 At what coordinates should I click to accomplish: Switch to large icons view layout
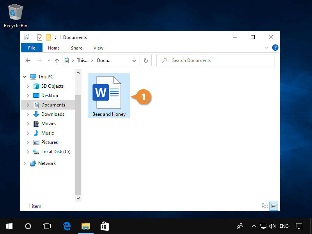coord(274,206)
